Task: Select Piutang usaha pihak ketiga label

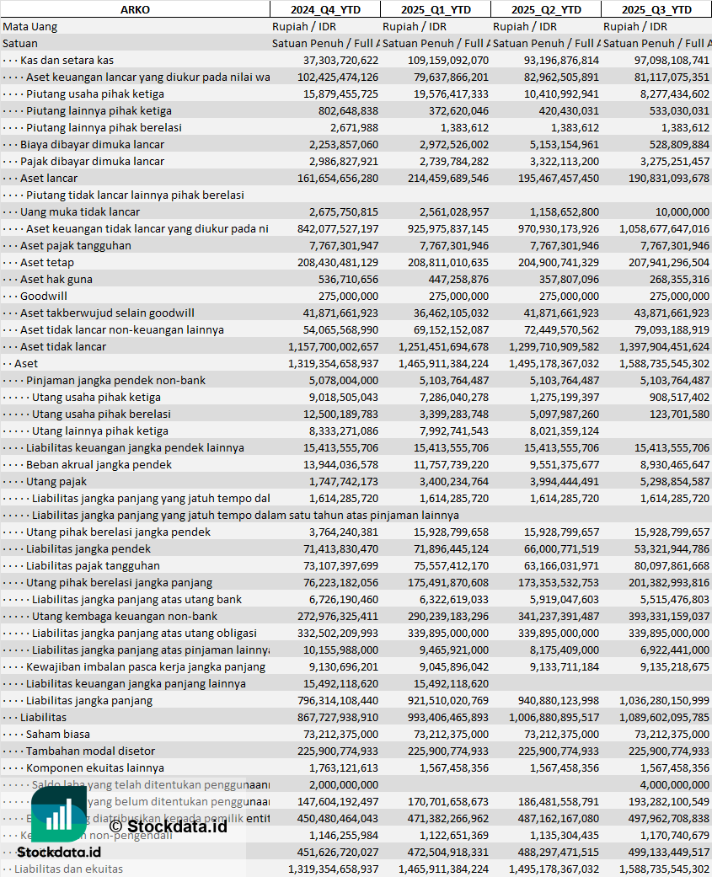Action: [95, 94]
